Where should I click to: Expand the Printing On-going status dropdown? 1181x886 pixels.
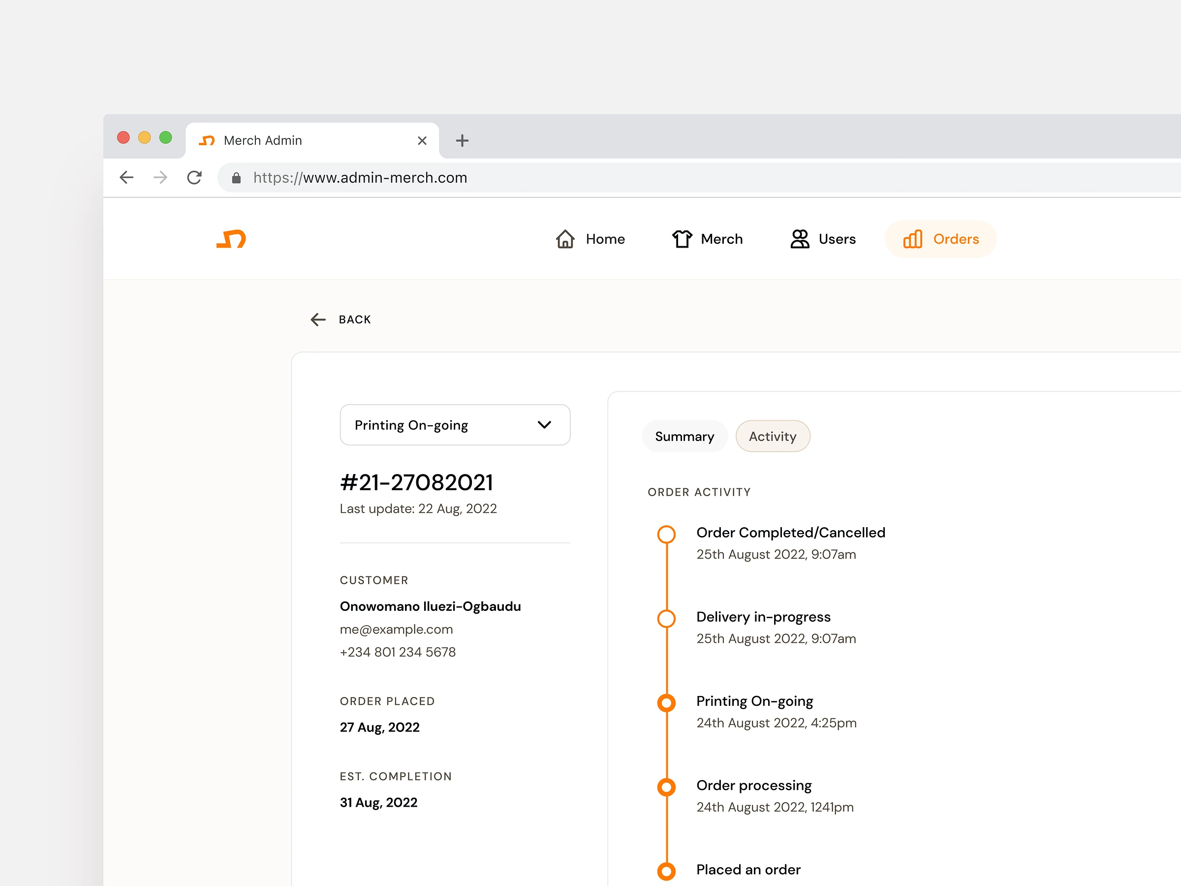click(x=454, y=425)
